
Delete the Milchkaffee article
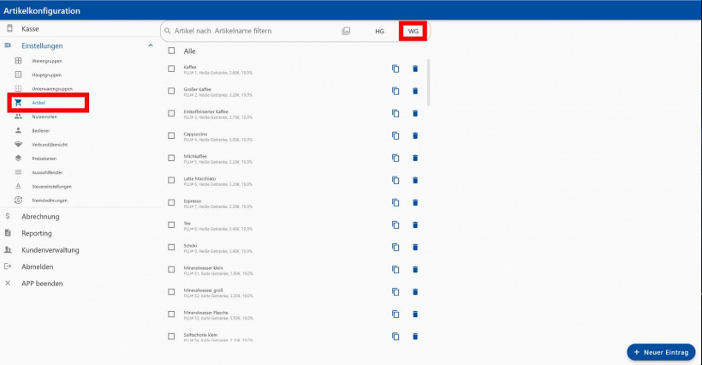pyautogui.click(x=415, y=158)
